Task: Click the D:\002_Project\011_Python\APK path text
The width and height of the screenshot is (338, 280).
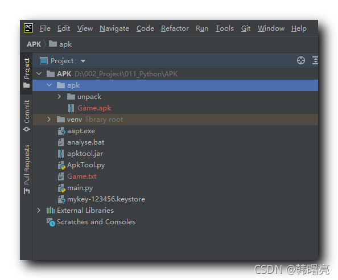Action: pyautogui.click(x=126, y=74)
